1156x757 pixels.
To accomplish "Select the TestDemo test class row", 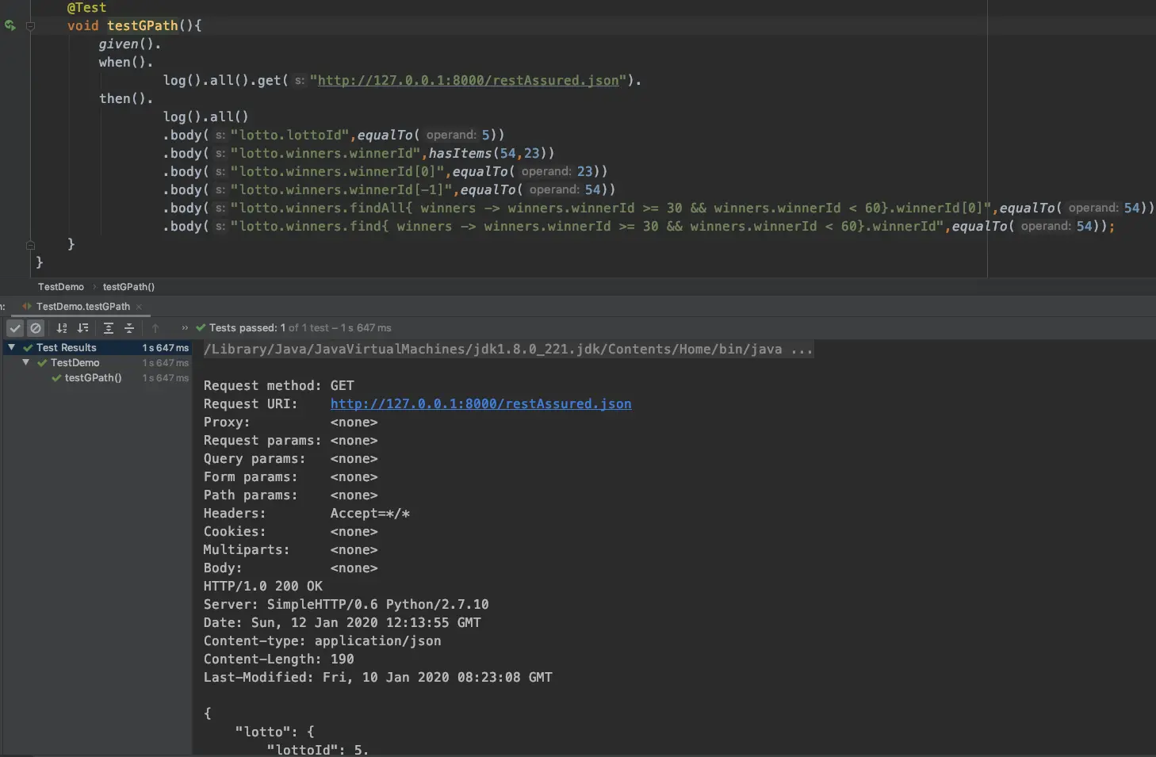I will click(98, 362).
